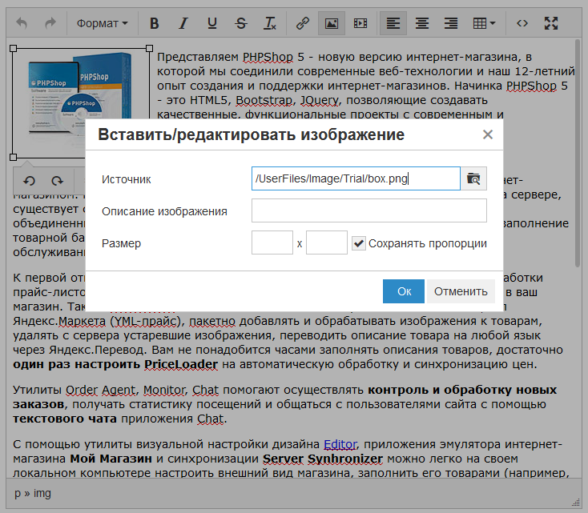Click the Undo arrow in the toolbar

[22, 23]
